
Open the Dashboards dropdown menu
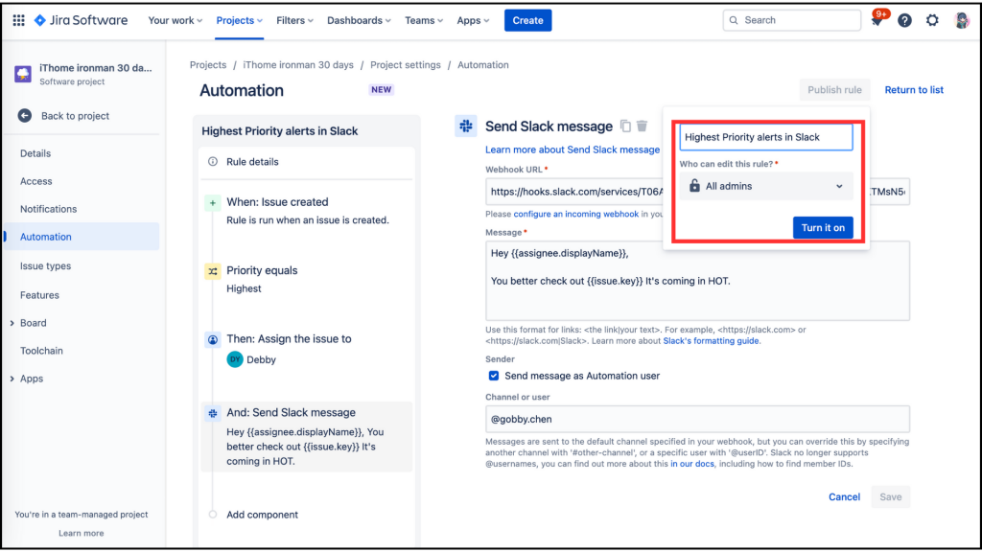(x=359, y=20)
